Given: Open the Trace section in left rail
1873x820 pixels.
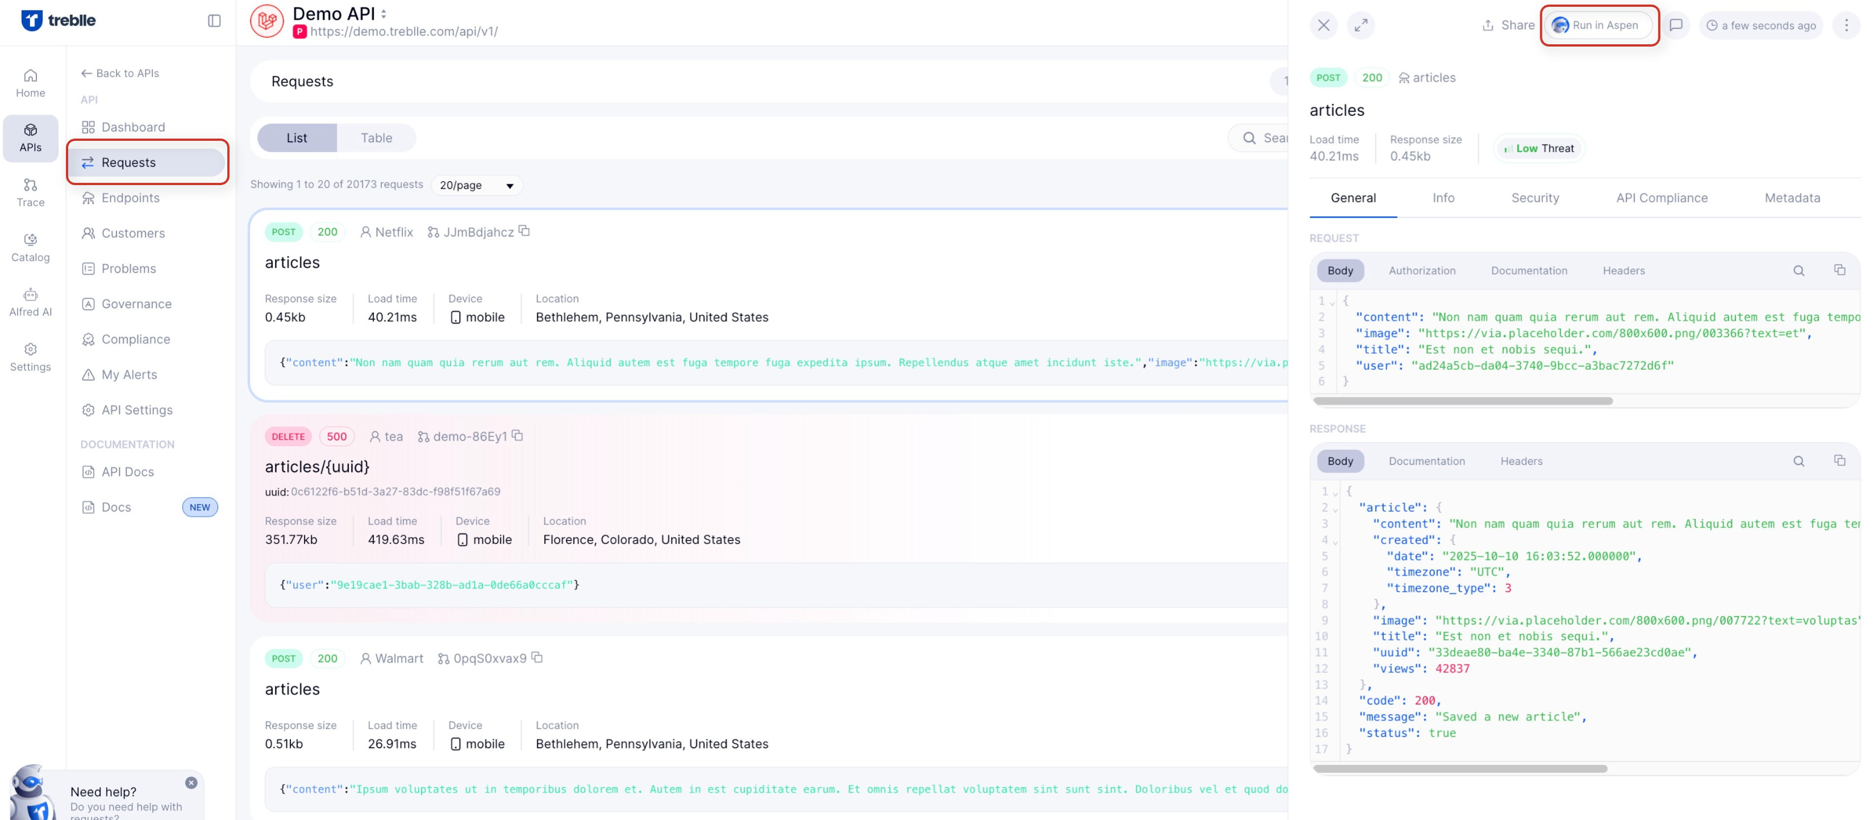Looking at the screenshot, I should [x=30, y=193].
